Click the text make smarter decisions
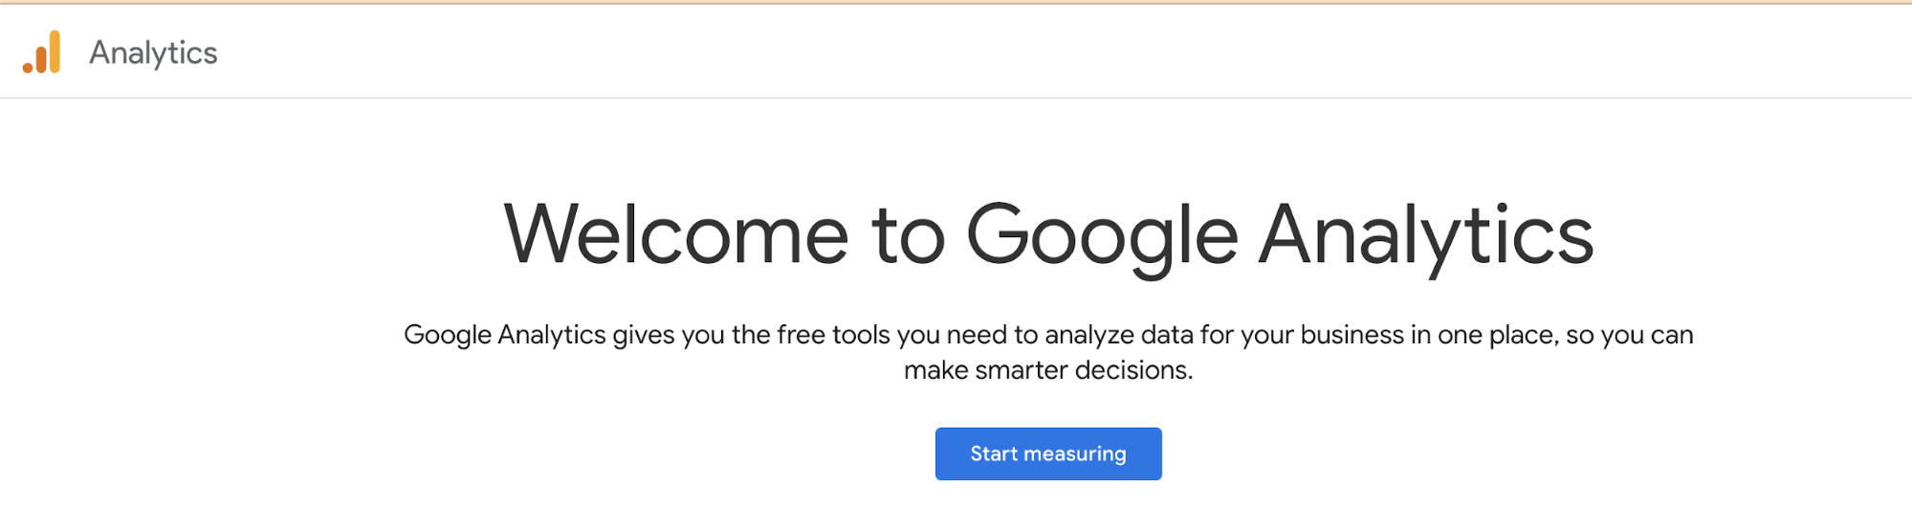This screenshot has height=506, width=1912. pyautogui.click(x=1048, y=370)
